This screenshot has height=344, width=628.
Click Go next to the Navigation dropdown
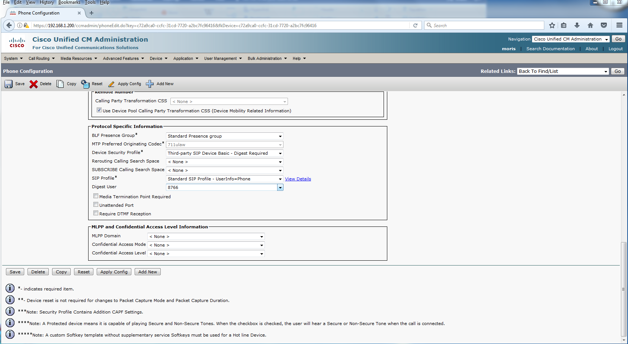(x=618, y=39)
